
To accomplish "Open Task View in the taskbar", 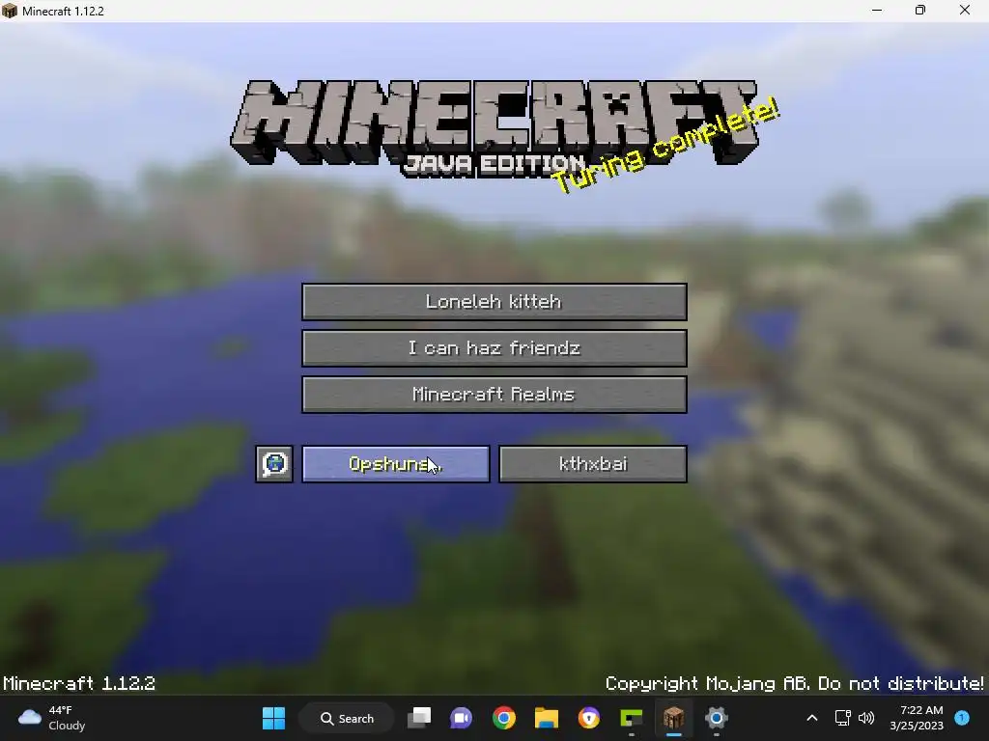I will click(419, 718).
